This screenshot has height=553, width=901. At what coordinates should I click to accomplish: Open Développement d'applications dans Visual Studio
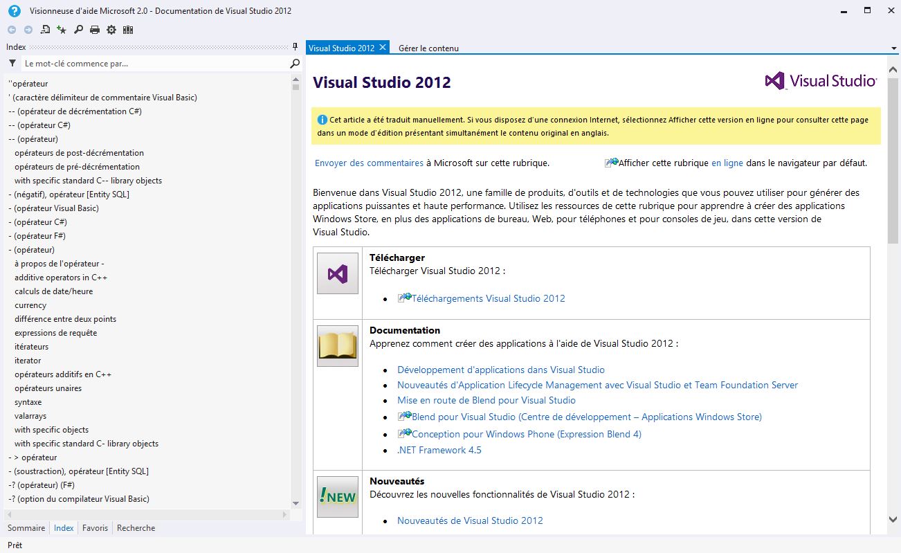coord(501,370)
